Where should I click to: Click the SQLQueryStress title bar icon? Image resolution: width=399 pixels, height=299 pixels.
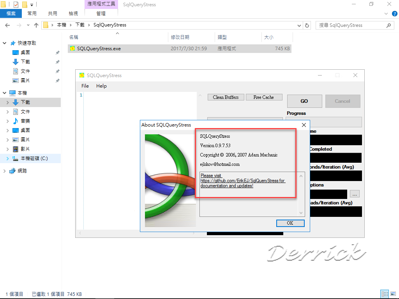click(82, 75)
